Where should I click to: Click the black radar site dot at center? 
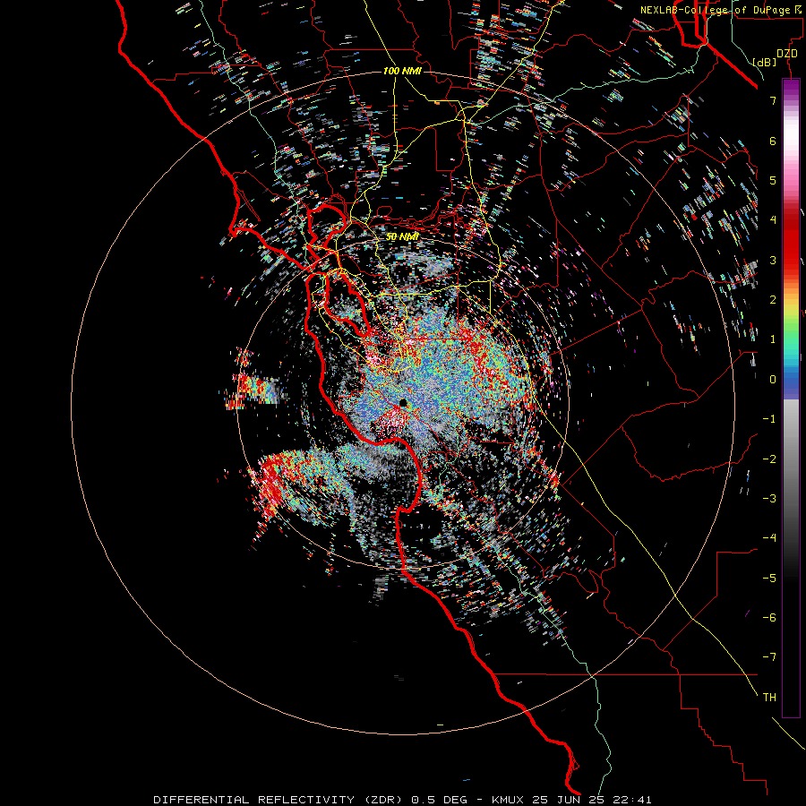404,402
